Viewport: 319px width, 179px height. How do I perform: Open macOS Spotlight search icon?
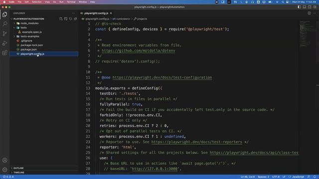[283, 2]
